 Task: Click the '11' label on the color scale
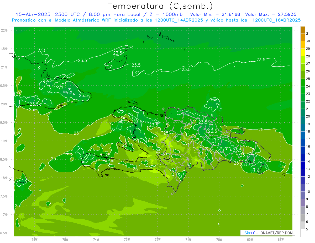click(x=308, y=184)
